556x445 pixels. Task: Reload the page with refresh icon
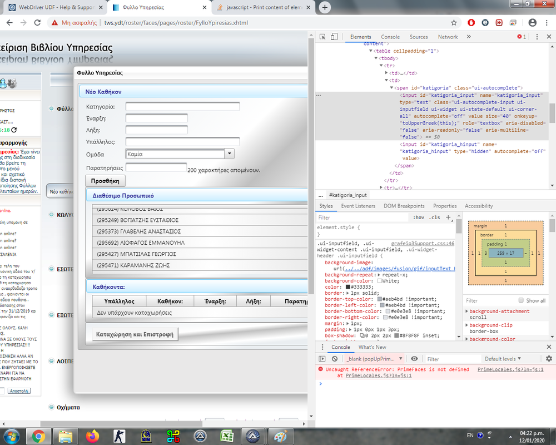tap(37, 23)
